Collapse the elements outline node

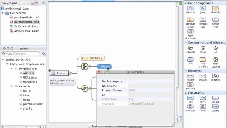(x=12, y=86)
